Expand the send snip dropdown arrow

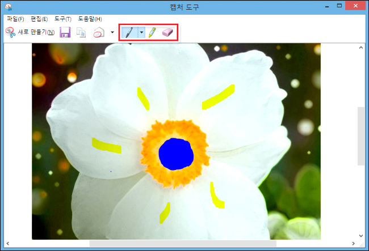112,32
